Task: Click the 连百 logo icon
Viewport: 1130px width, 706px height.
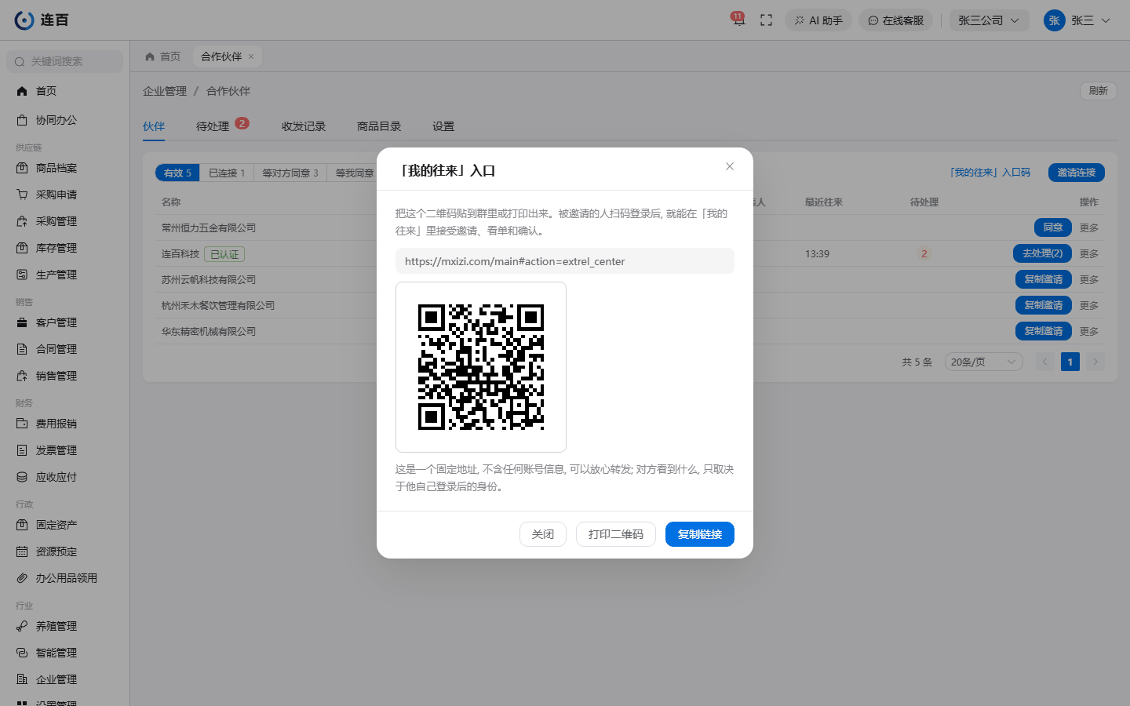Action: [24, 20]
